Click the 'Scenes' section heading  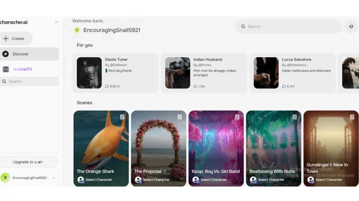coord(84,103)
